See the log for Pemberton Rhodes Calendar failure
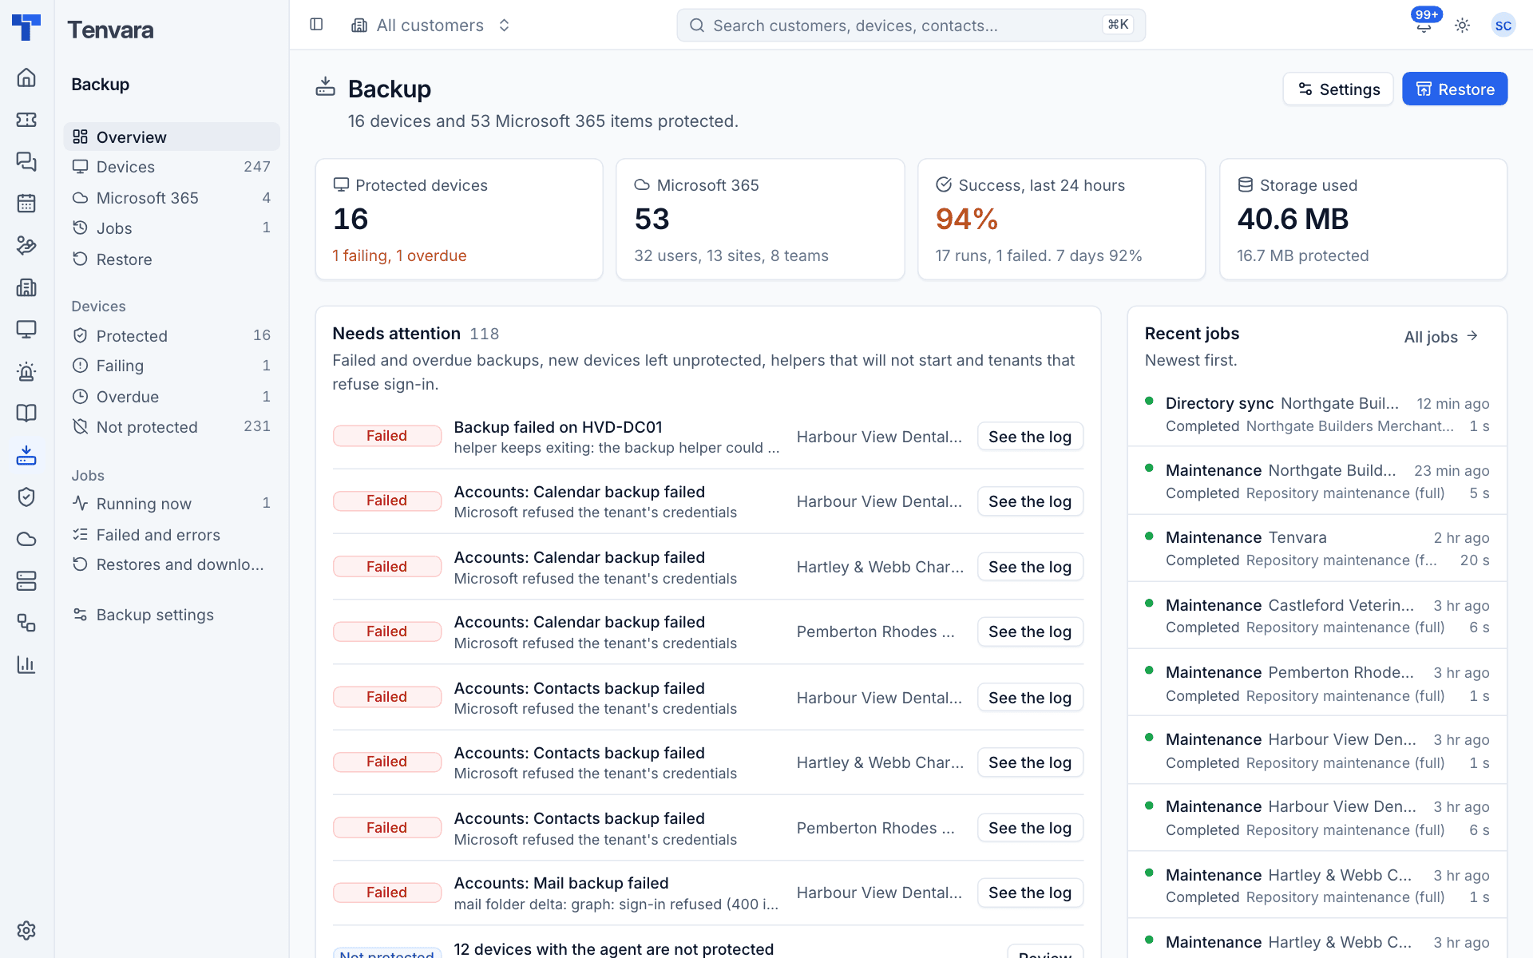Viewport: 1533px width, 958px height. pyautogui.click(x=1030, y=631)
